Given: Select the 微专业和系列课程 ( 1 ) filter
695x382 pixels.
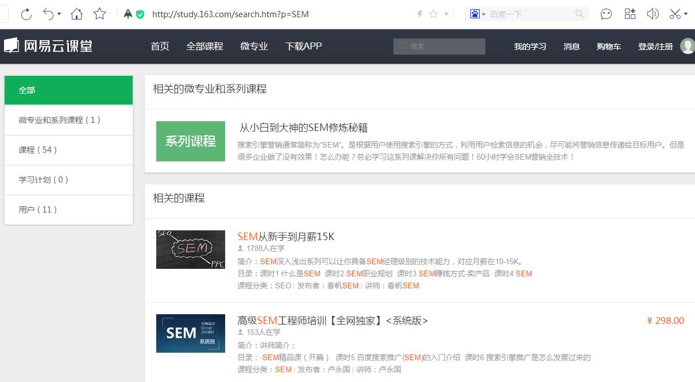Looking at the screenshot, I should (x=68, y=120).
